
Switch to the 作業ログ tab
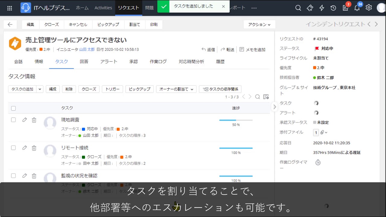tap(158, 61)
